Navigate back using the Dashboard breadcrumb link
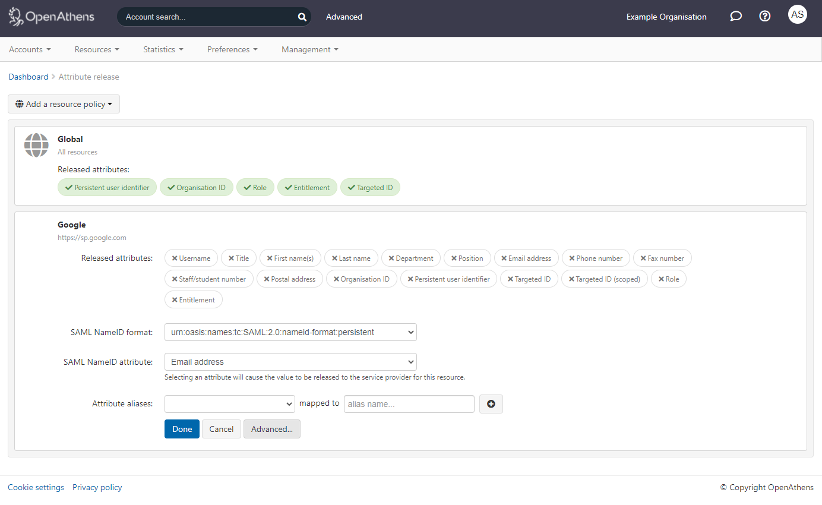 click(x=29, y=77)
